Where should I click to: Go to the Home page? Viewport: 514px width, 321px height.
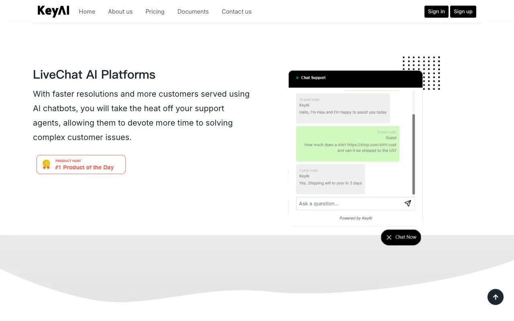87,12
